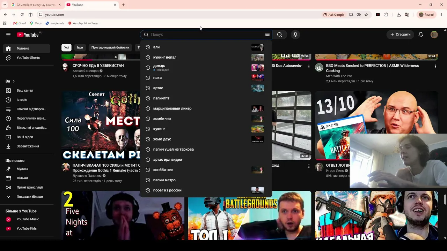Viewport: 447px width, 251px height.
Task: Open browser extensions puzzle icon
Action: 386,15
